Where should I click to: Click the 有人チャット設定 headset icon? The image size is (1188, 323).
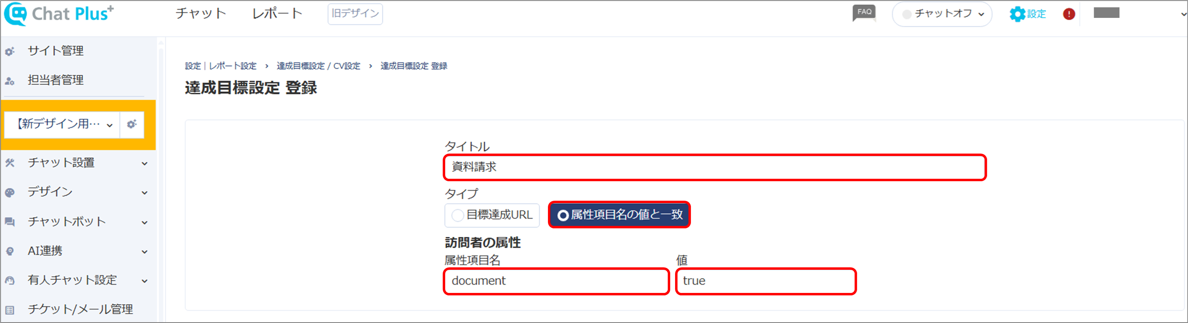(x=10, y=281)
